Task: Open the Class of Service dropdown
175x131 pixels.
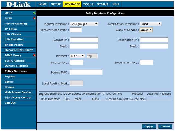Action: coord(146,30)
